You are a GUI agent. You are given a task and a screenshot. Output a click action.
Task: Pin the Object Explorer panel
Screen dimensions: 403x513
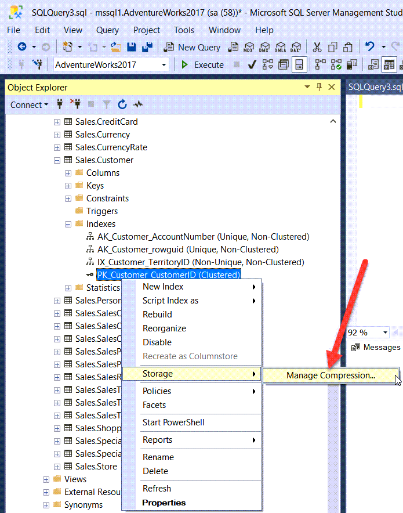point(319,87)
